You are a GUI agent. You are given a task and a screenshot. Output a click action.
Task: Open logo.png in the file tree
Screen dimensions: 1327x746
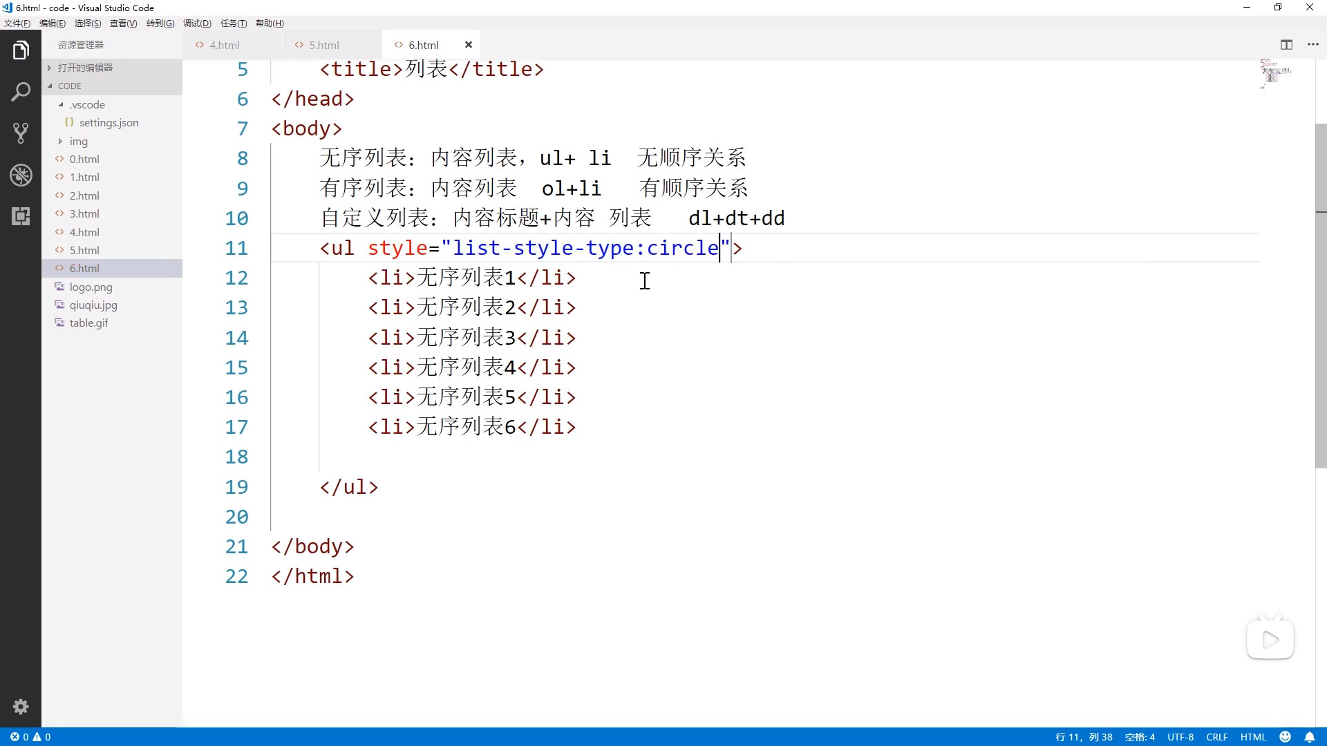[x=91, y=287]
